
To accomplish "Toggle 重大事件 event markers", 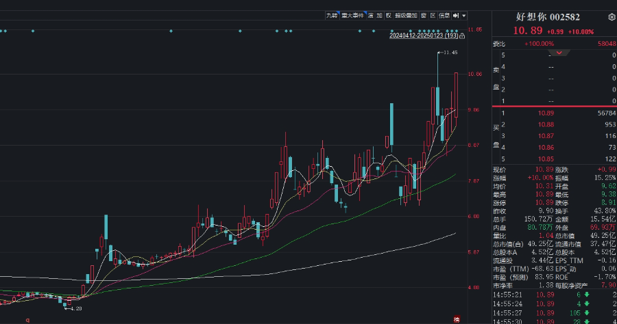I will click(353, 15).
